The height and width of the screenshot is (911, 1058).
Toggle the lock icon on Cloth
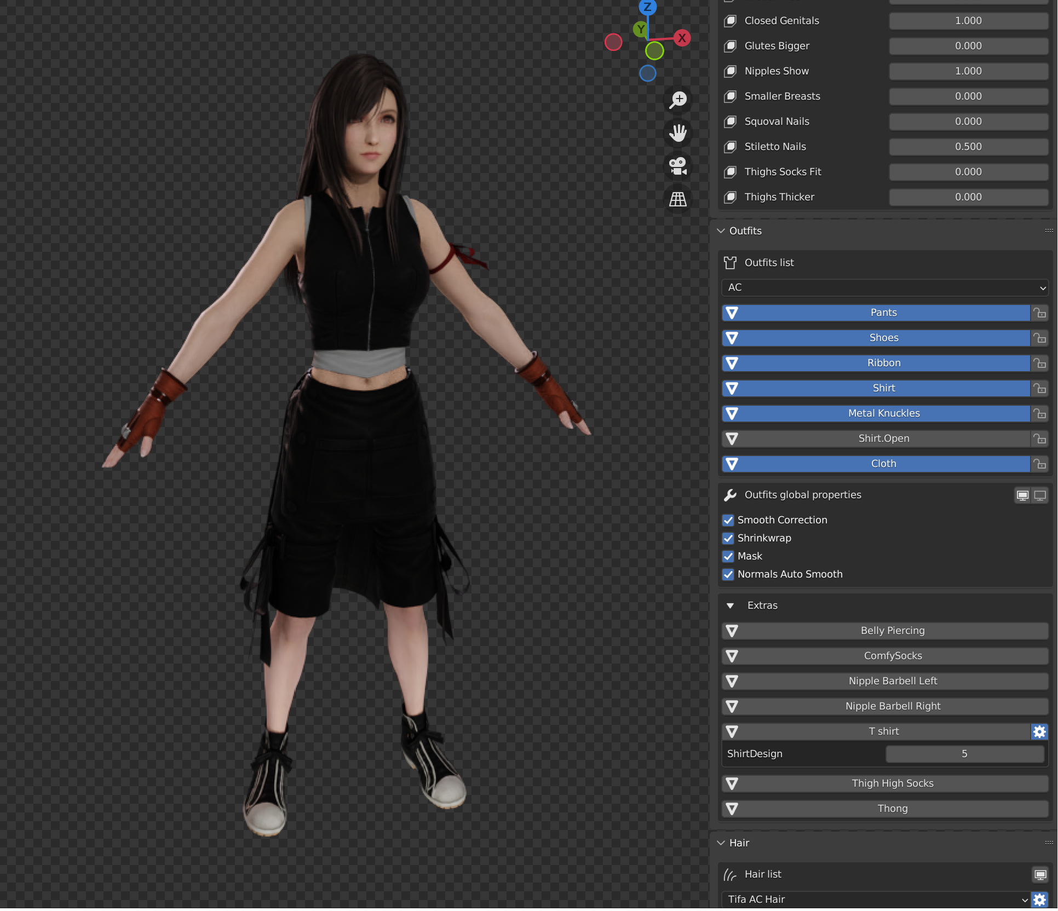click(x=1039, y=464)
